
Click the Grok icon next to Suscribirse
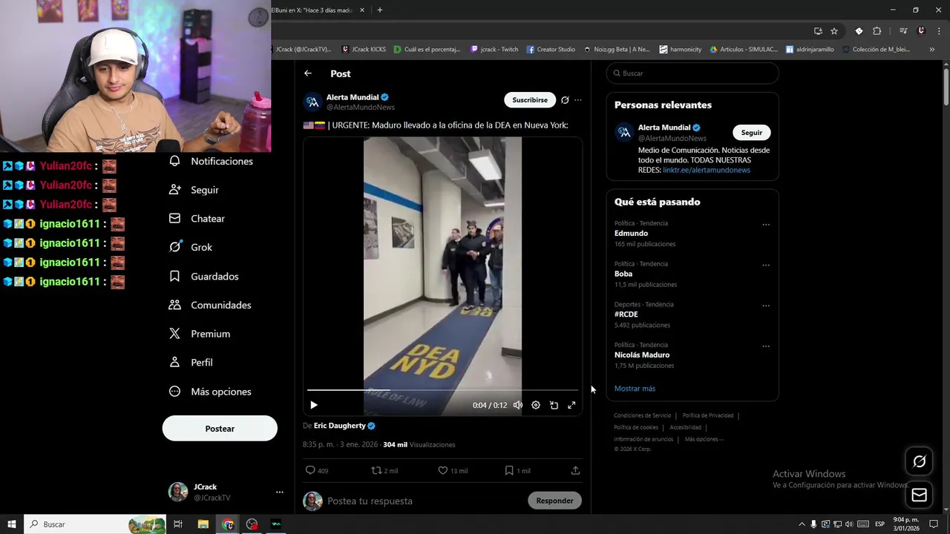[x=565, y=100]
